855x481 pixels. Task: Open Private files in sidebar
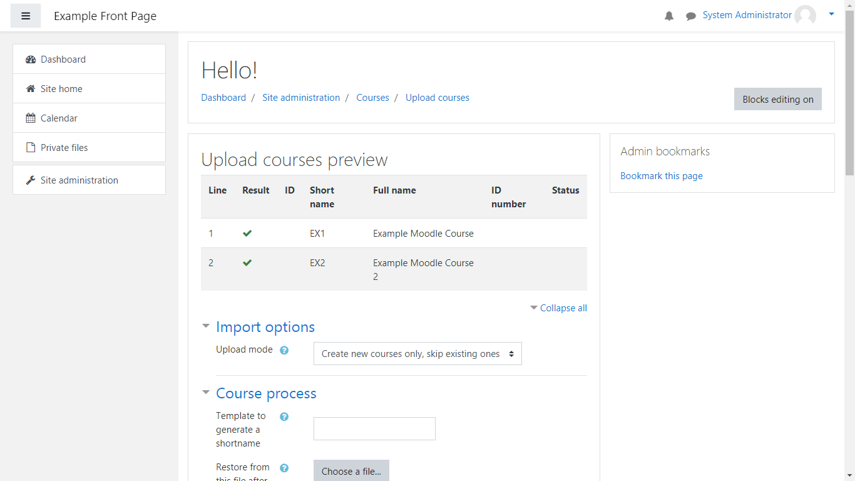click(64, 148)
